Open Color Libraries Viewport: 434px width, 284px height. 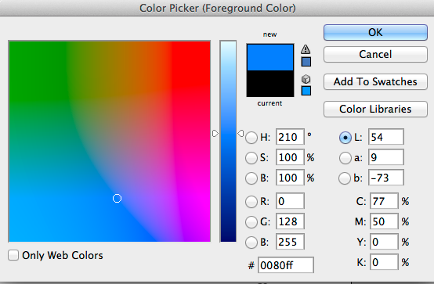(375, 109)
